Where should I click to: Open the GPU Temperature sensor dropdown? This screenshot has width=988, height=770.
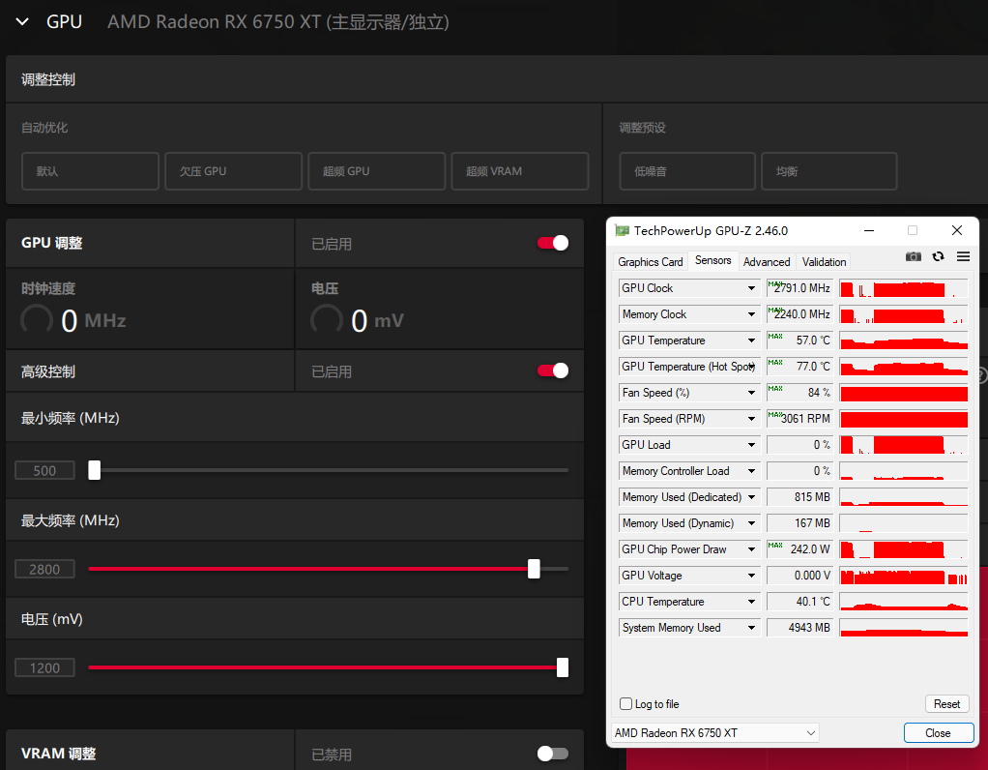[x=752, y=341]
